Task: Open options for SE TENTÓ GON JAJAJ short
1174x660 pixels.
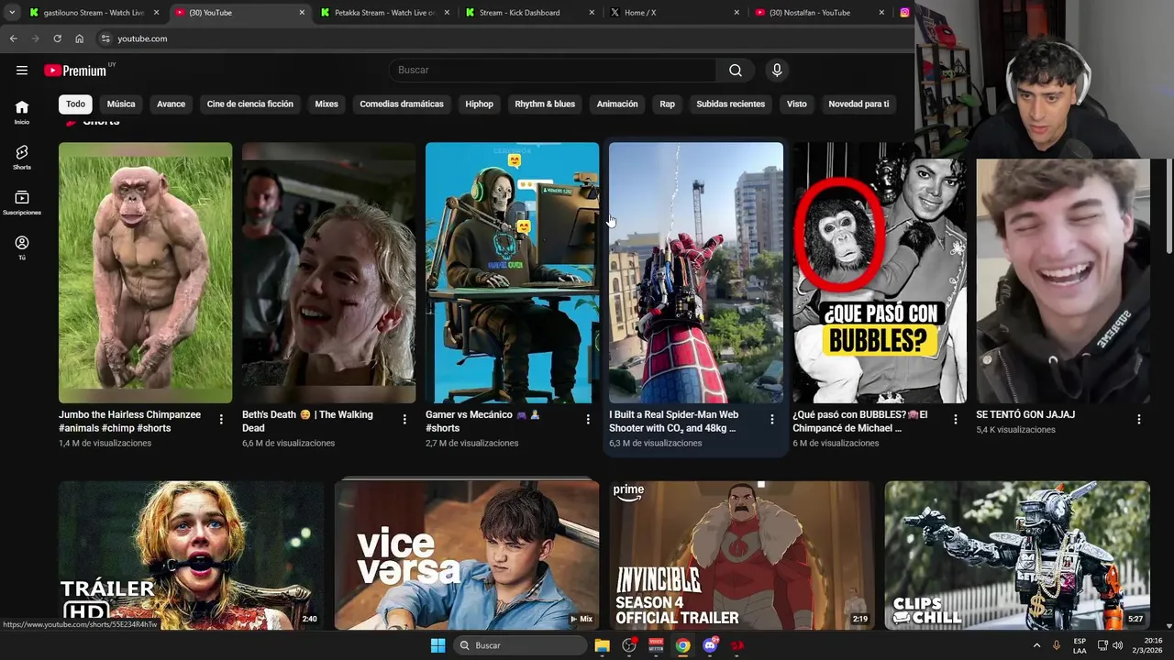Action: [1138, 419]
